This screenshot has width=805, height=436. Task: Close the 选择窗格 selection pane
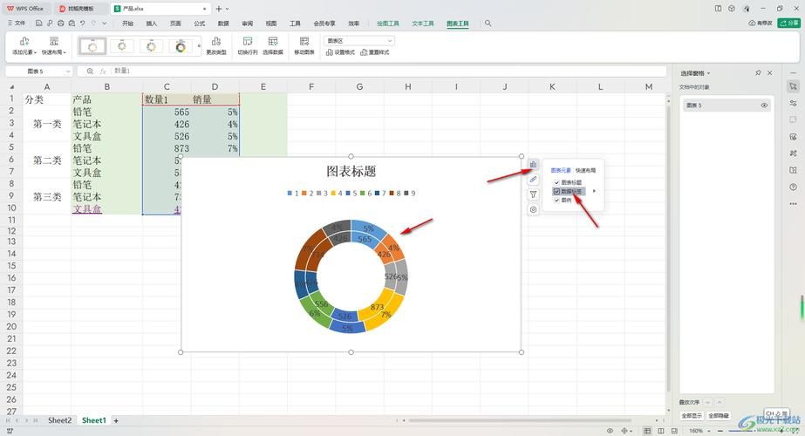click(x=769, y=73)
